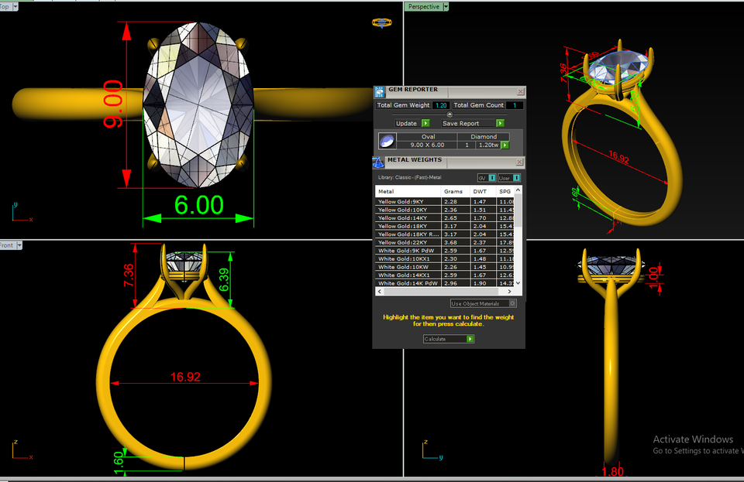The width and height of the screenshot is (744, 482).
Task: Click the Matrix logo icon in Top viewport
Action: (x=381, y=22)
